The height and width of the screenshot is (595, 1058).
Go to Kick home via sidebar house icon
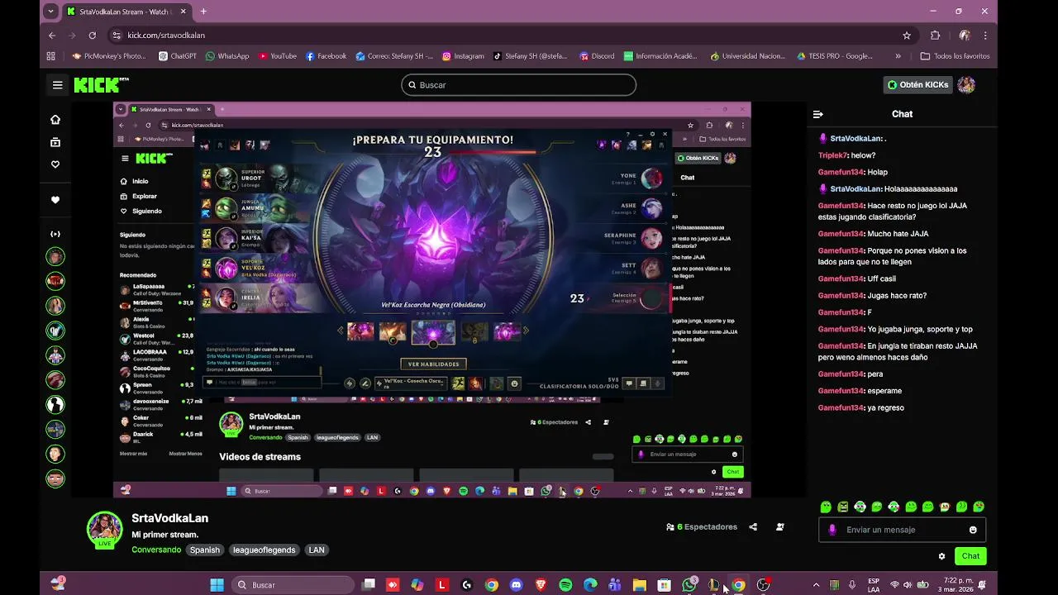[x=55, y=120]
